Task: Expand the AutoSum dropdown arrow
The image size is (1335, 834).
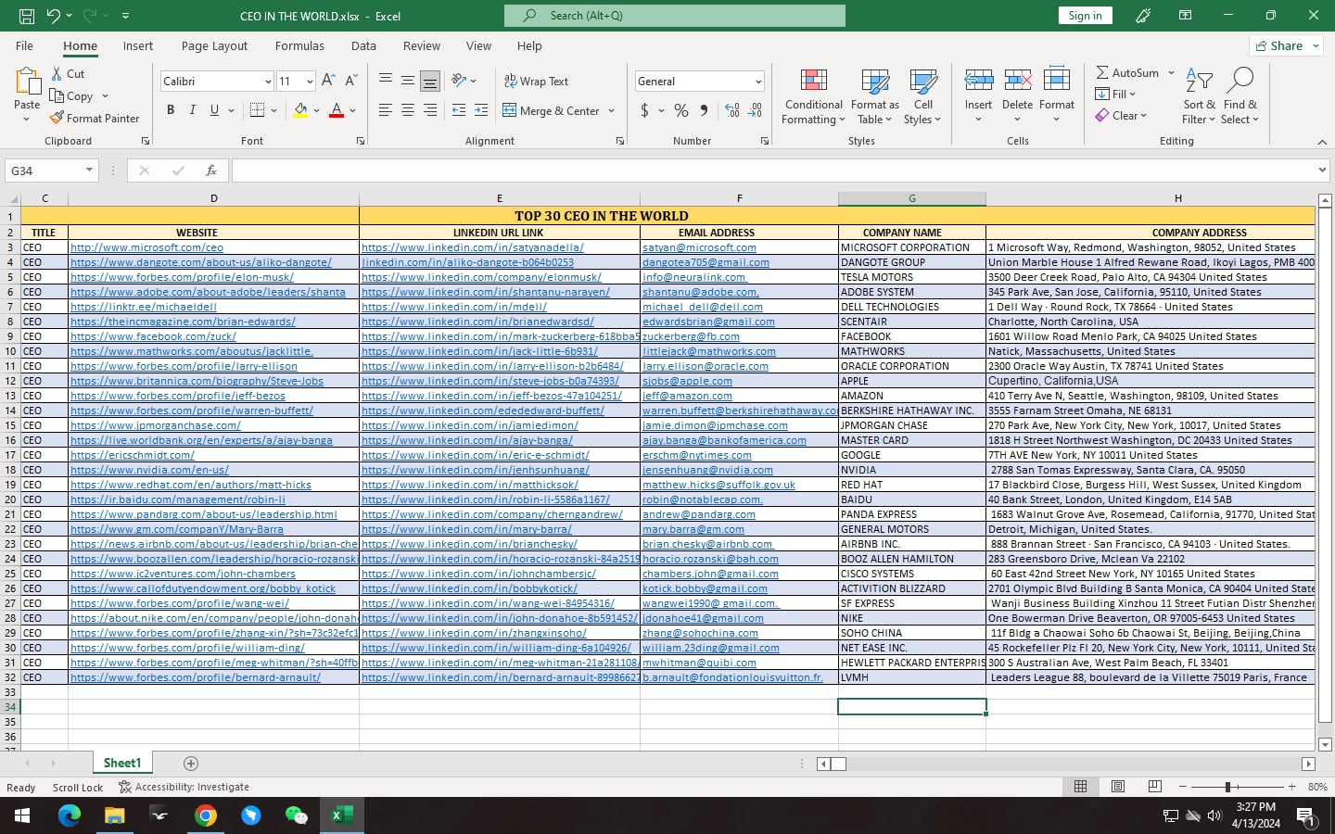Action: point(1171,72)
